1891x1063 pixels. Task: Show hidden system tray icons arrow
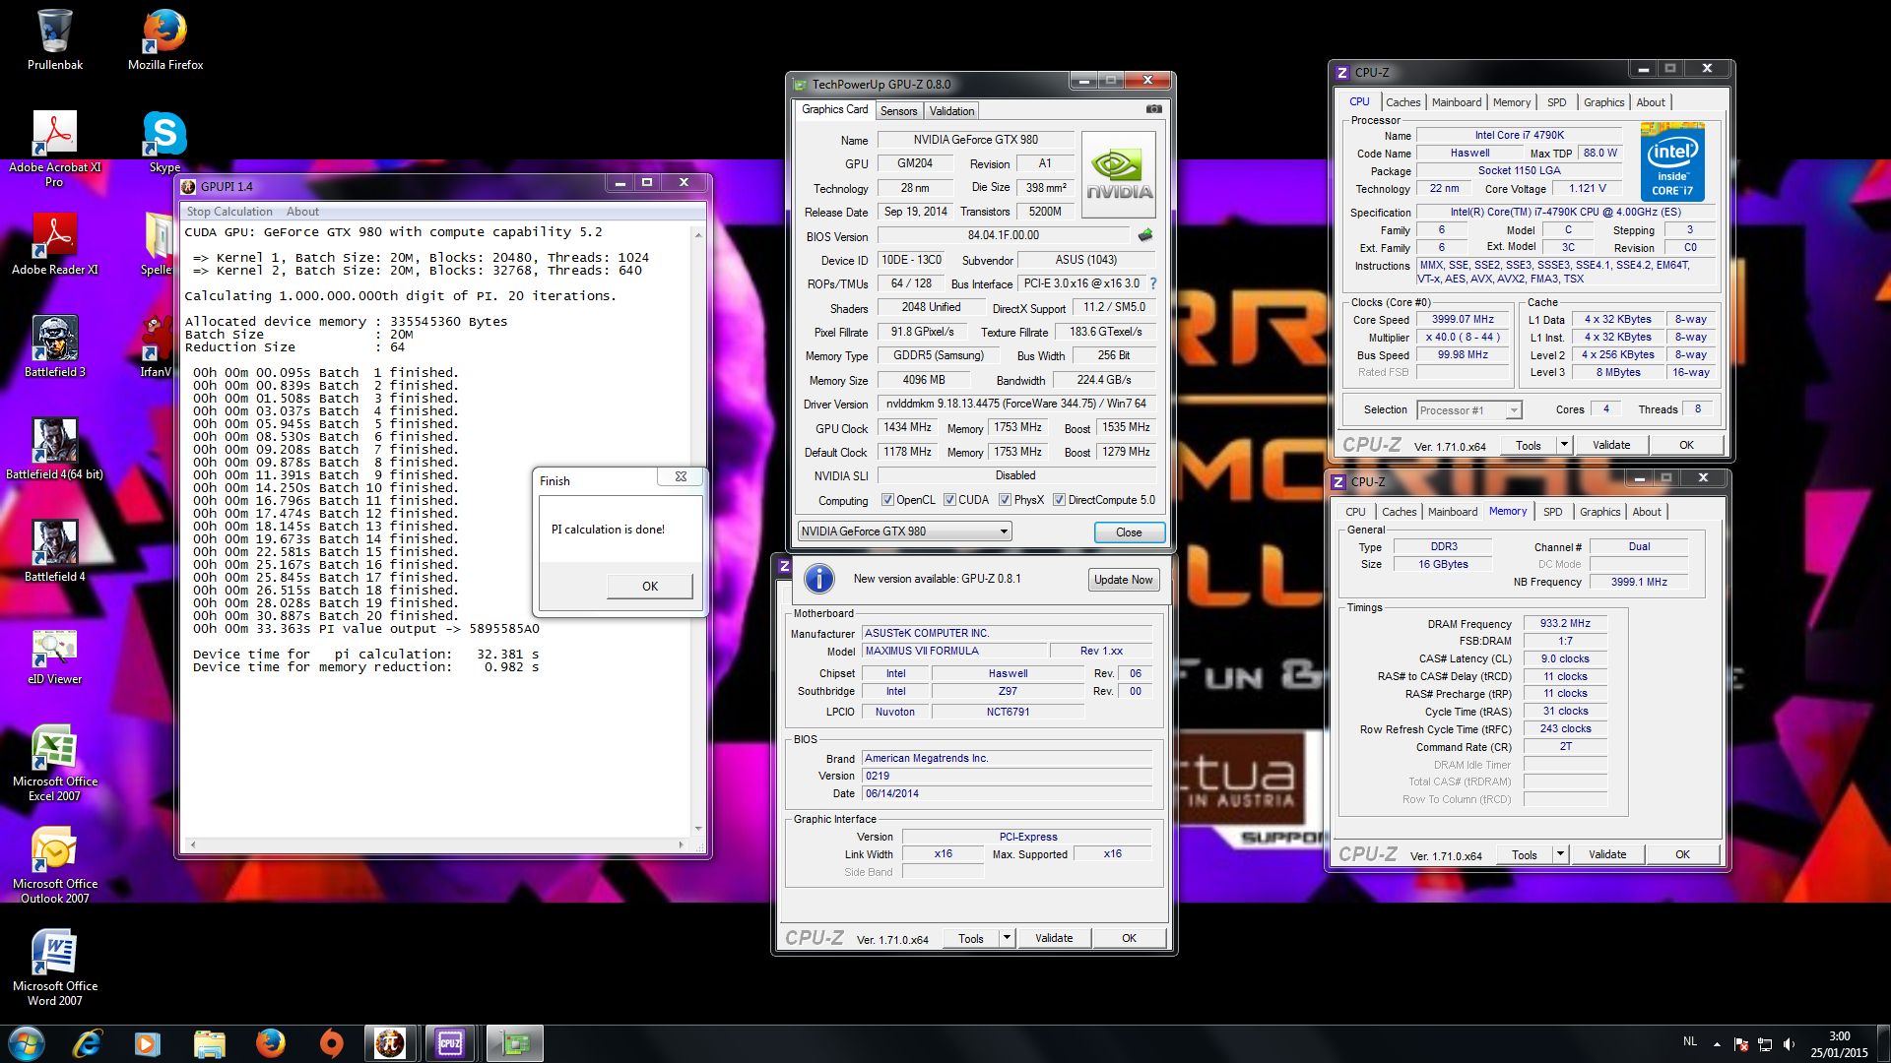click(x=1717, y=1044)
